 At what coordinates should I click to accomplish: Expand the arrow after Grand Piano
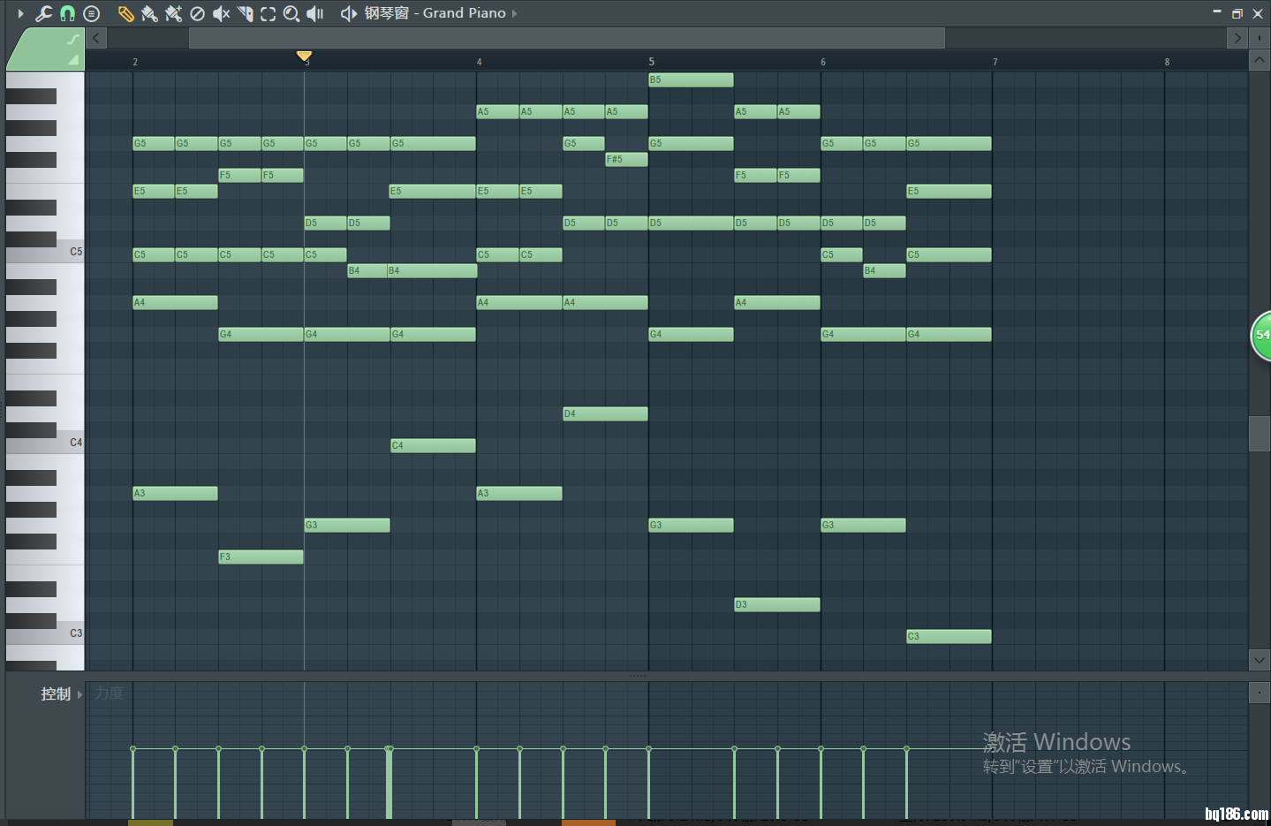click(514, 13)
